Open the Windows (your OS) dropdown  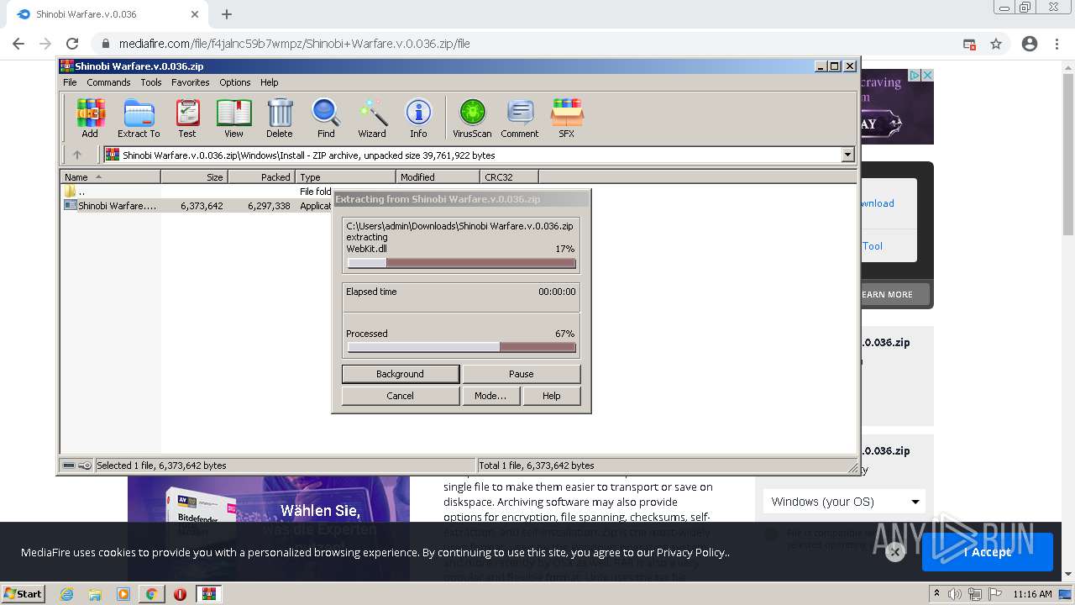click(844, 502)
